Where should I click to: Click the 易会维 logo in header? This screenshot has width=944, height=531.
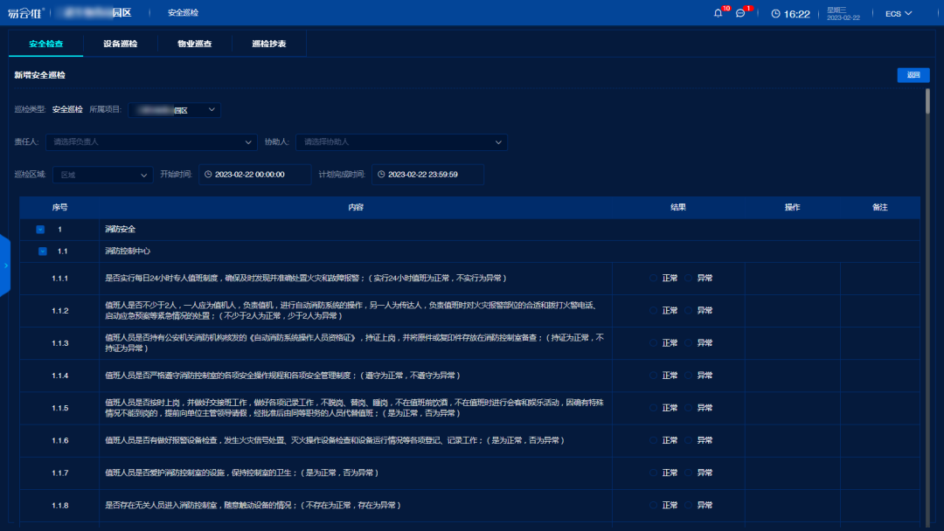(x=24, y=13)
